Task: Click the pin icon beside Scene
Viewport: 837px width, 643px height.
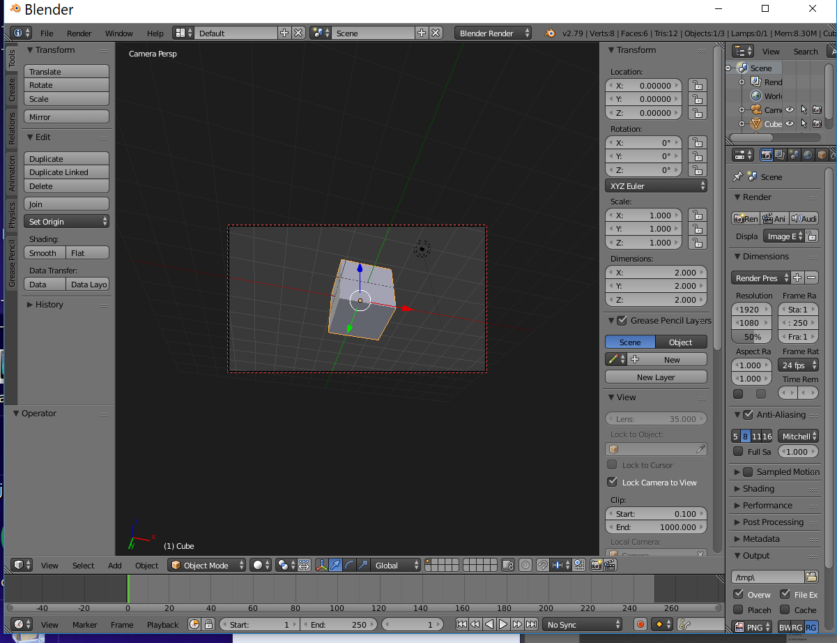Action: 738,176
